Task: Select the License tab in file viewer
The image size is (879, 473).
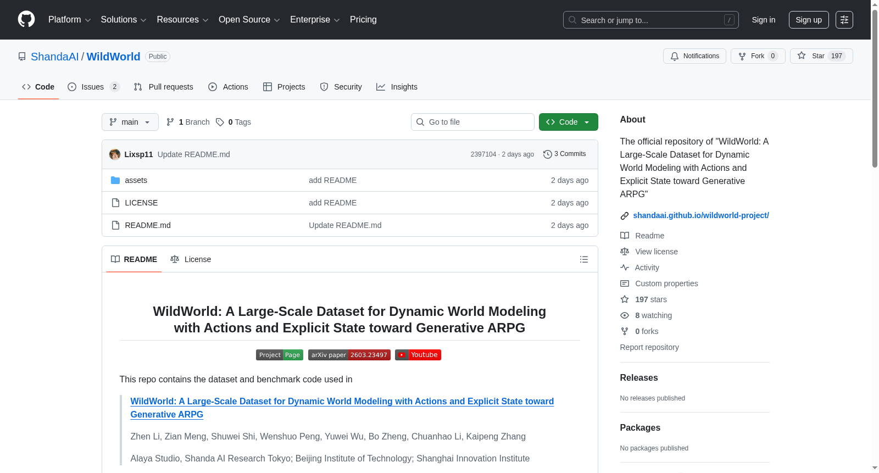Action: pyautogui.click(x=191, y=259)
